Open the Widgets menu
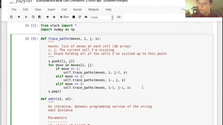Viewport: 223px width, 125px height. (93, 9)
